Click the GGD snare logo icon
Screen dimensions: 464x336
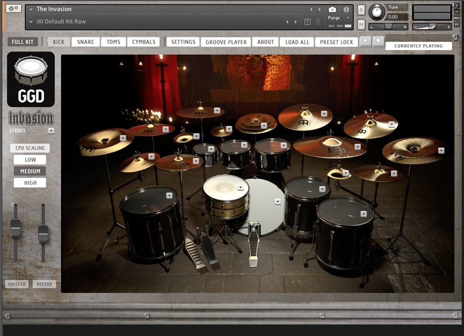tap(30, 78)
